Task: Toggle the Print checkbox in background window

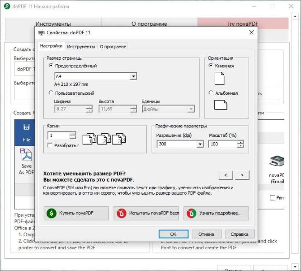Action: [273, 197]
